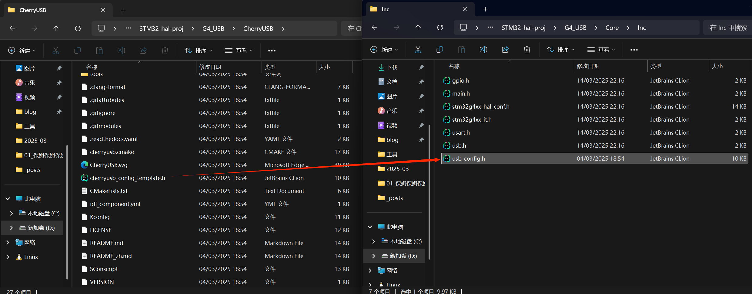Viewport: 752px width, 294px height.
Task: Click Cut icon in Inc window toolbar
Action: 418,50
